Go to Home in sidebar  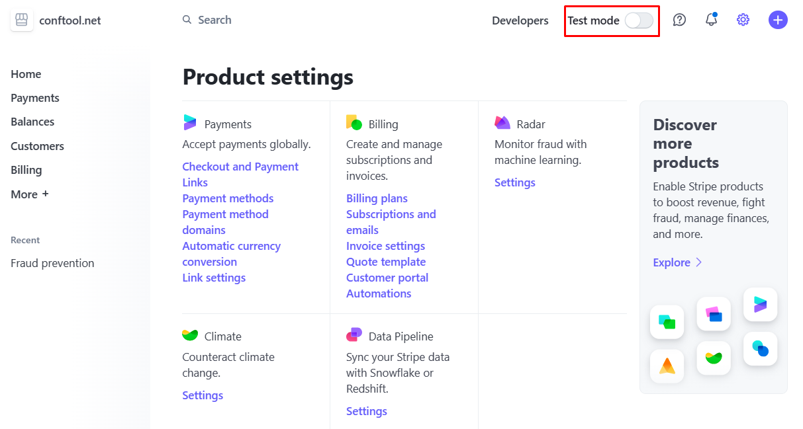(26, 74)
